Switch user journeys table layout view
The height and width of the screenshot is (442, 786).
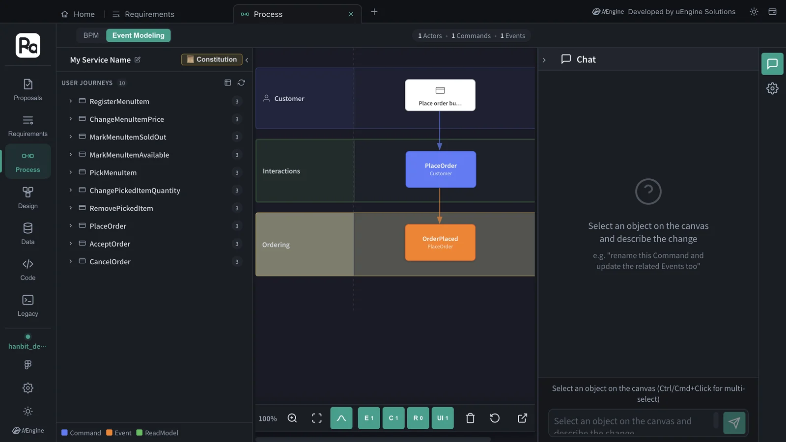pos(228,83)
